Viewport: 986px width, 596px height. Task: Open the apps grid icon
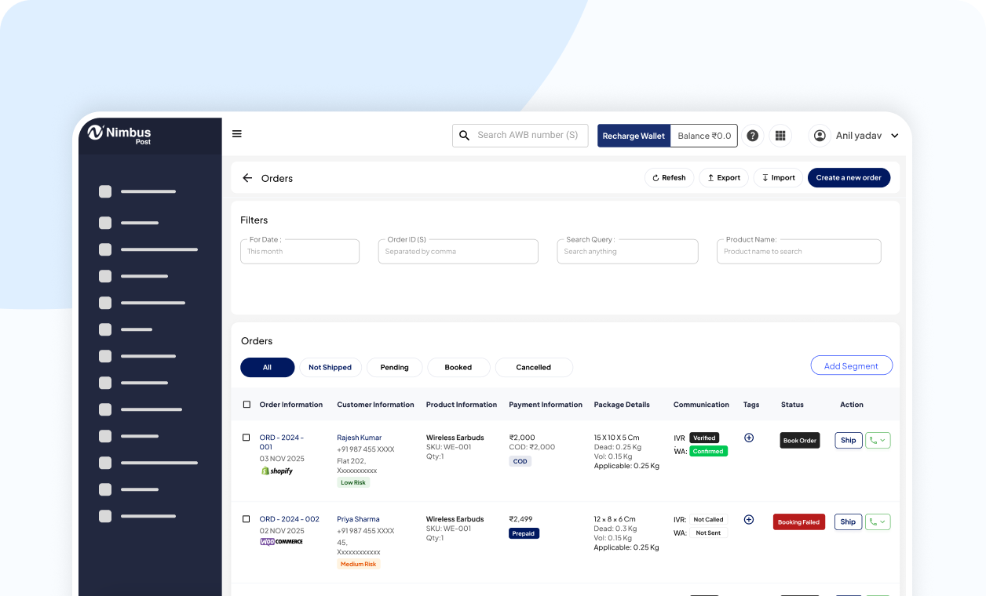(780, 136)
